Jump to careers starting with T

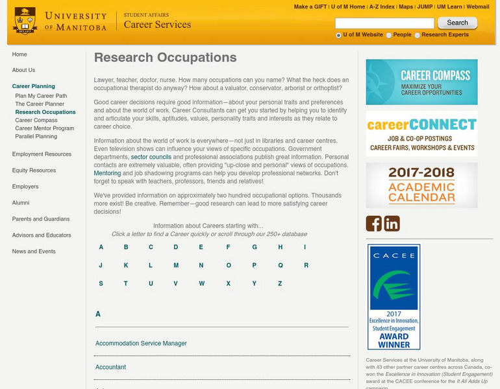pyautogui.click(x=125, y=283)
